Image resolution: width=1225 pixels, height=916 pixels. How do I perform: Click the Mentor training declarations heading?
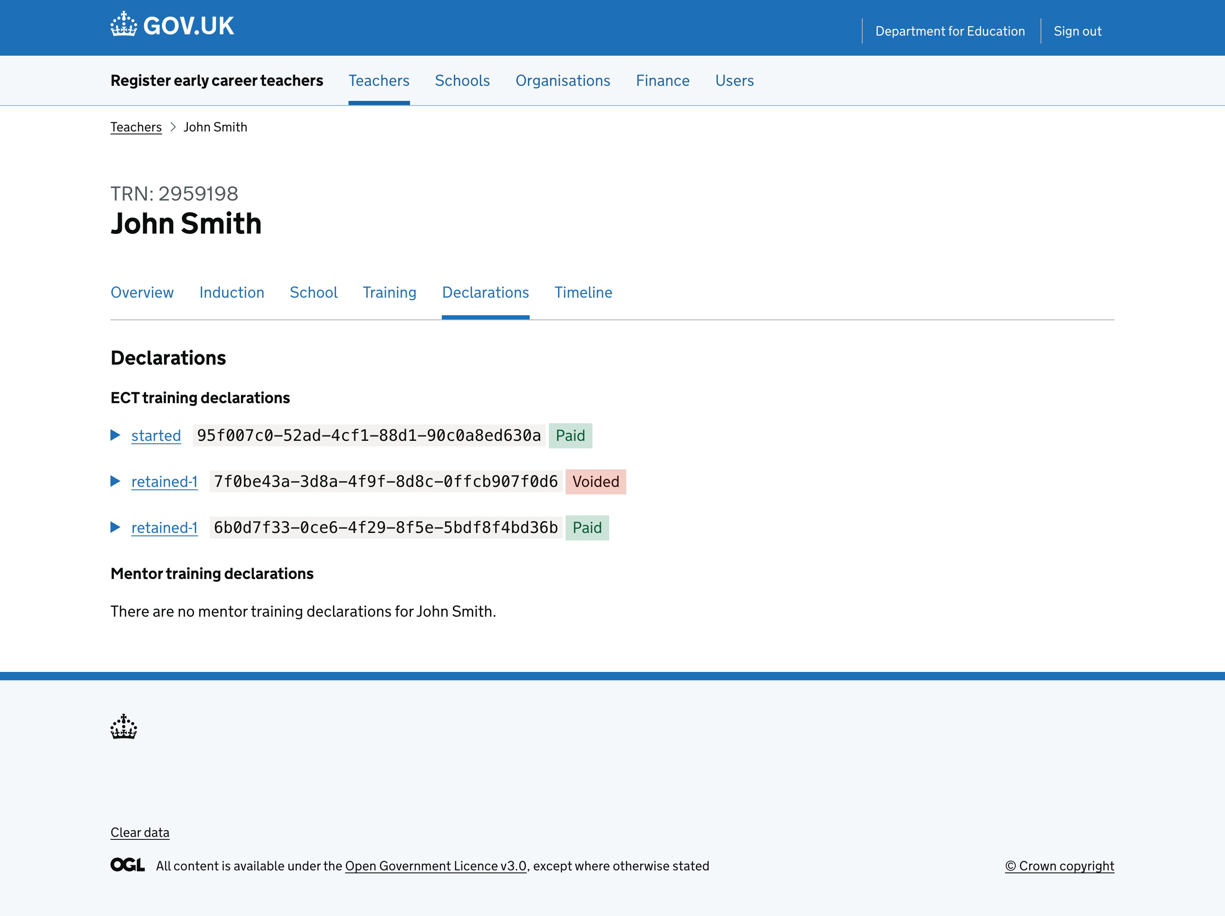click(212, 574)
